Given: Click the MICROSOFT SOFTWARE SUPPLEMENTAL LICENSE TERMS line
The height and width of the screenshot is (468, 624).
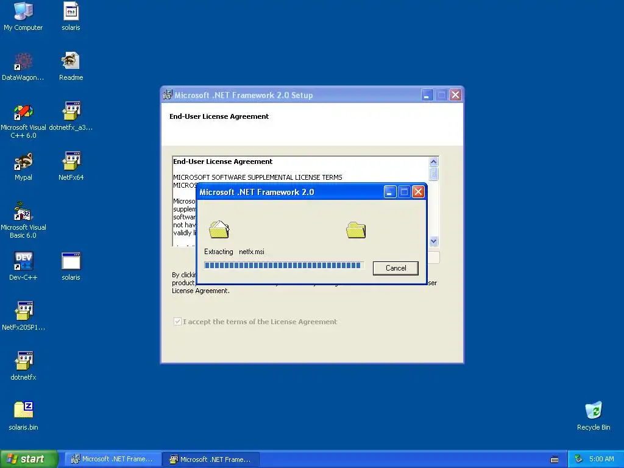Looking at the screenshot, I should (258, 177).
